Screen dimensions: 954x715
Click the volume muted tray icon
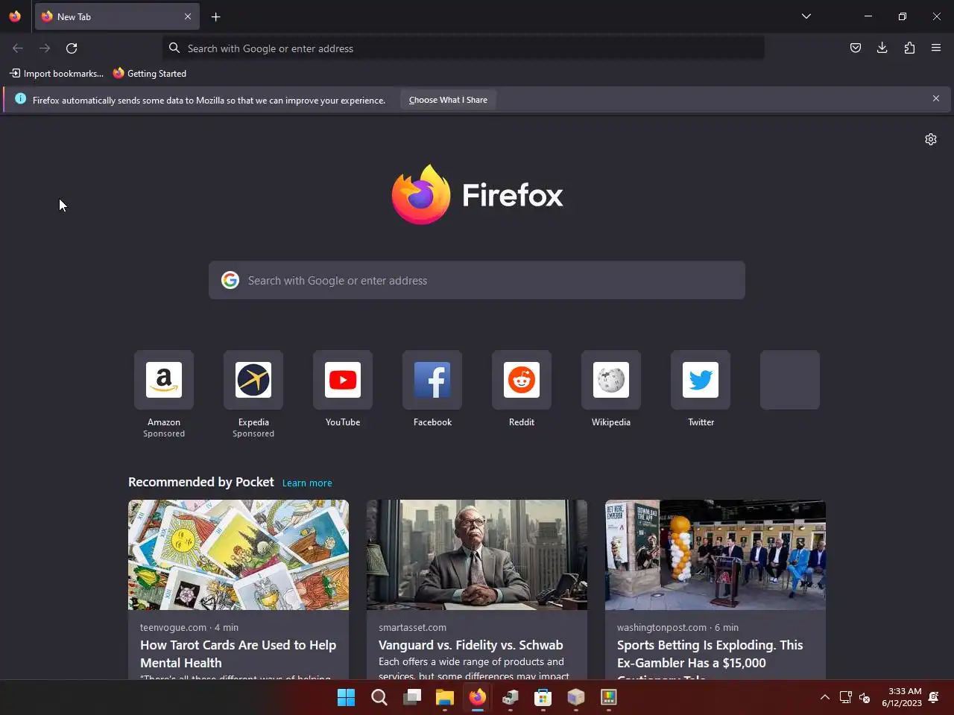[865, 697]
